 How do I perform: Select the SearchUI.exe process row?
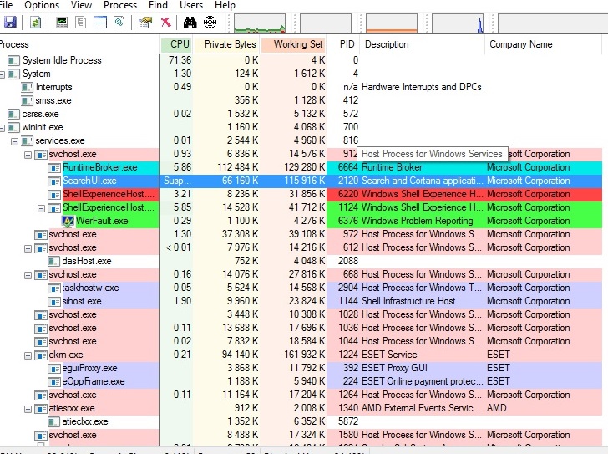tap(89, 181)
